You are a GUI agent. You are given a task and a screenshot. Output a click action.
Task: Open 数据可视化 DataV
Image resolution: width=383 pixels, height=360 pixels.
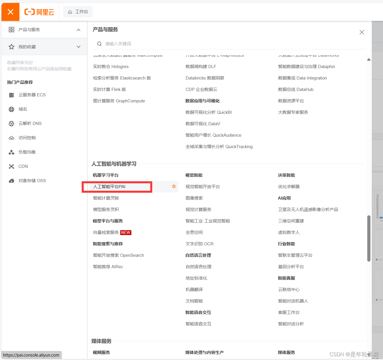[x=203, y=124]
